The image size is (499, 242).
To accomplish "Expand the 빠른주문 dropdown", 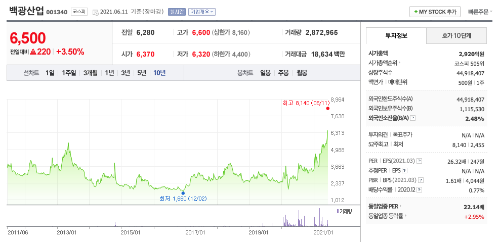I will (x=480, y=12).
